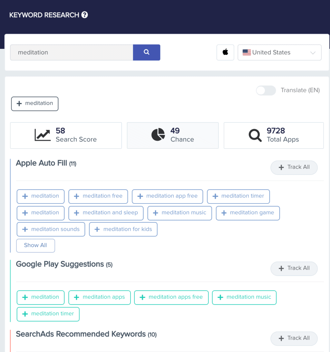The width and height of the screenshot is (330, 352).
Task: Click the plus icon on meditation music suggestion
Action: click(x=220, y=297)
